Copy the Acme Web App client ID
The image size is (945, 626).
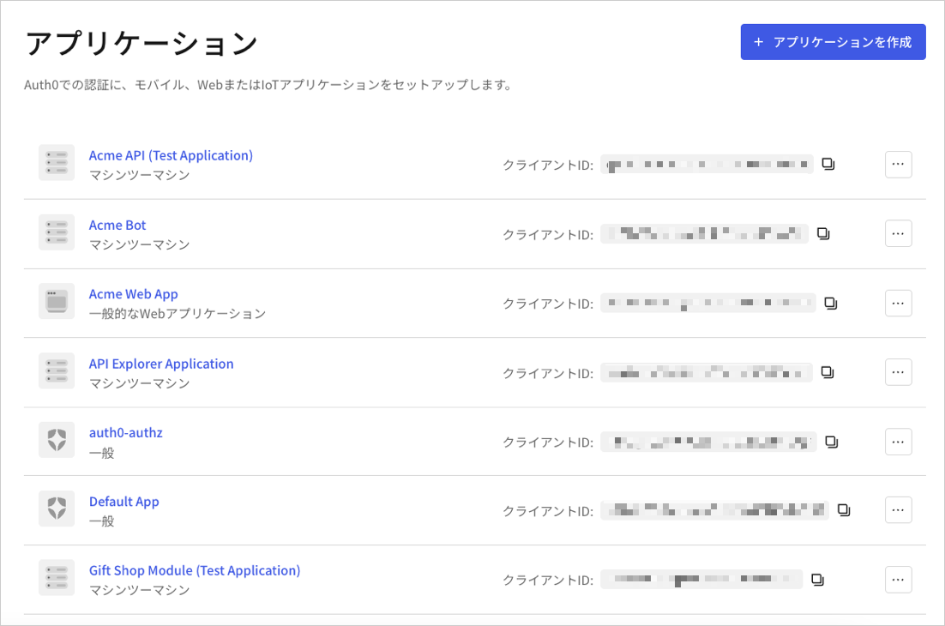(x=828, y=303)
